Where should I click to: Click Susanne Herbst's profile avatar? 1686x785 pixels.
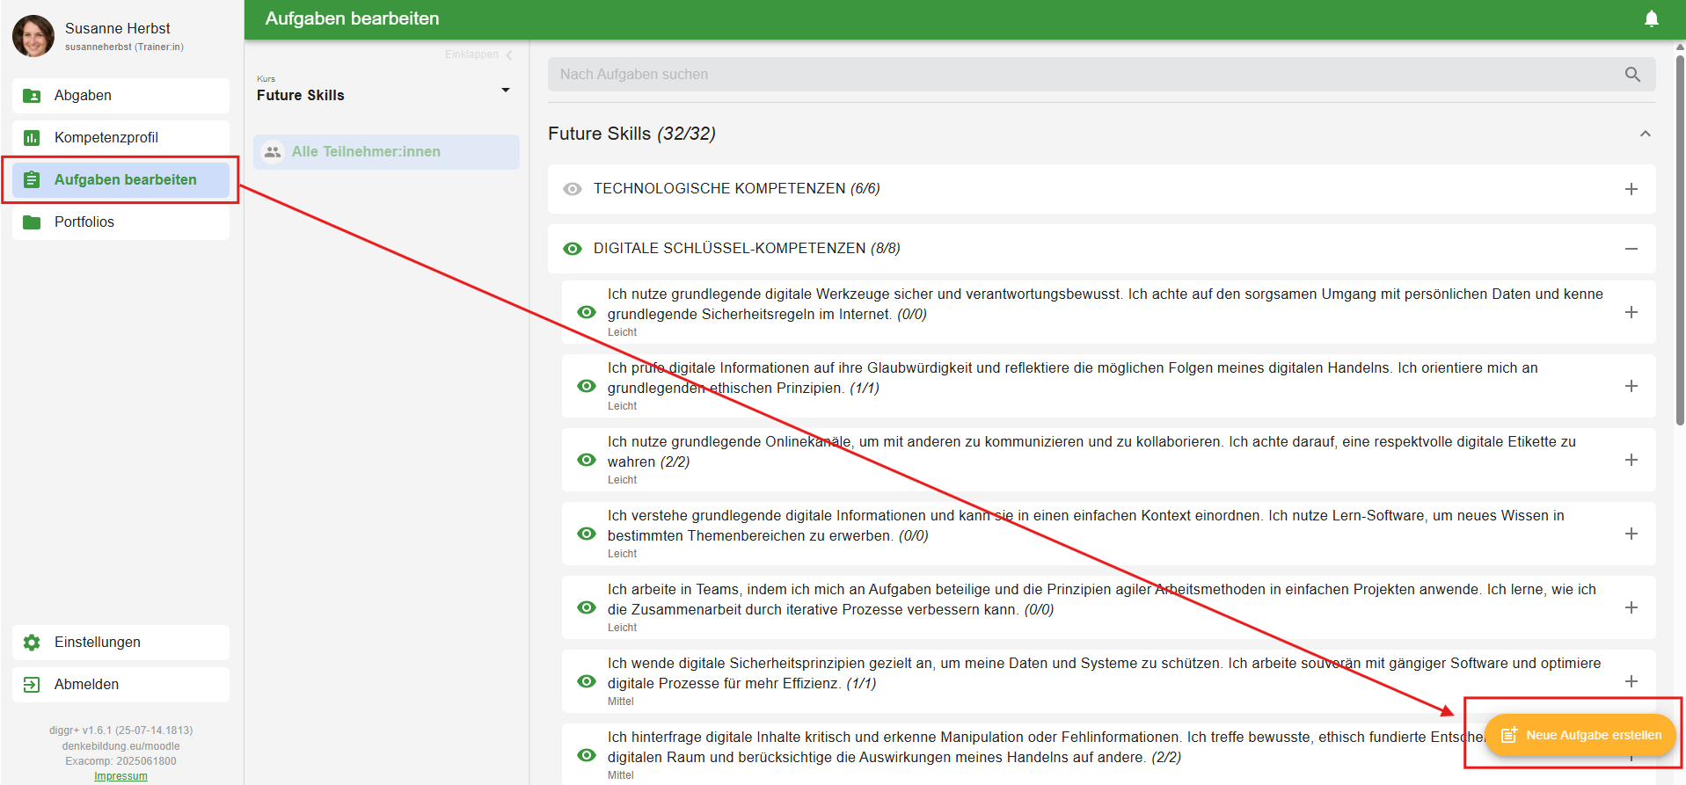(x=33, y=36)
